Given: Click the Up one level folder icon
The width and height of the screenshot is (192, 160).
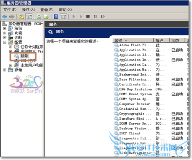Looking at the screenshot, I should [x=22, y=16].
